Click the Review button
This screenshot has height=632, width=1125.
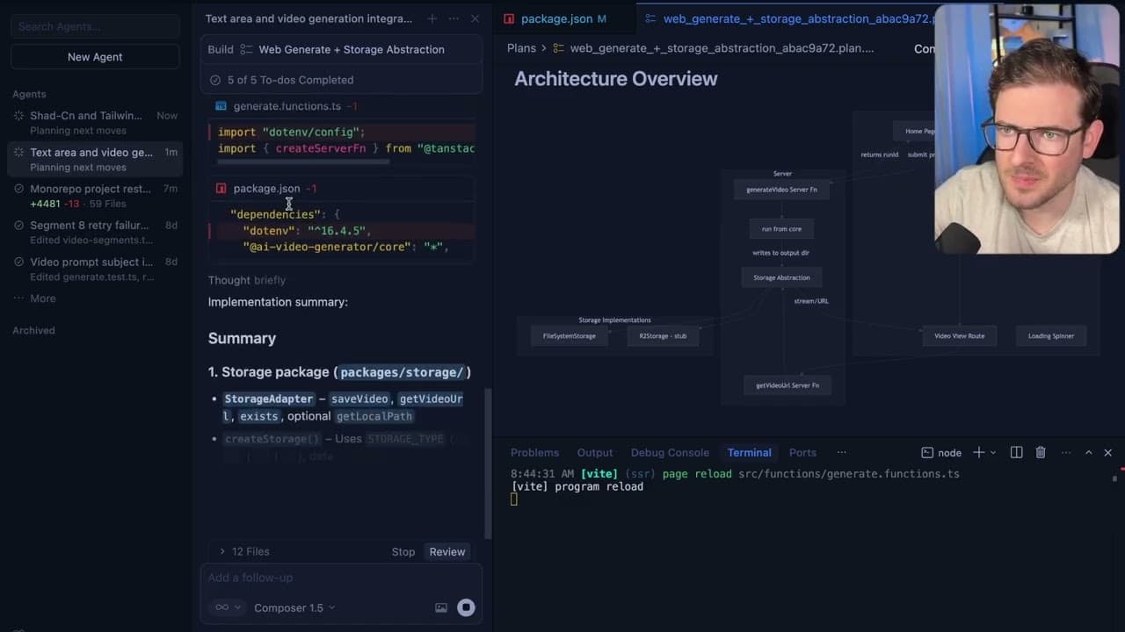pos(446,551)
